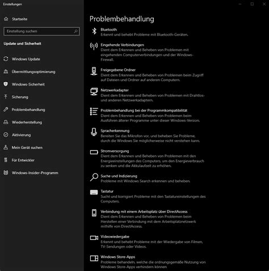Select Problembehandlung bei der Programmkompatibilität
Image resolution: width=269 pixels, height=271 pixels.
point(144,111)
